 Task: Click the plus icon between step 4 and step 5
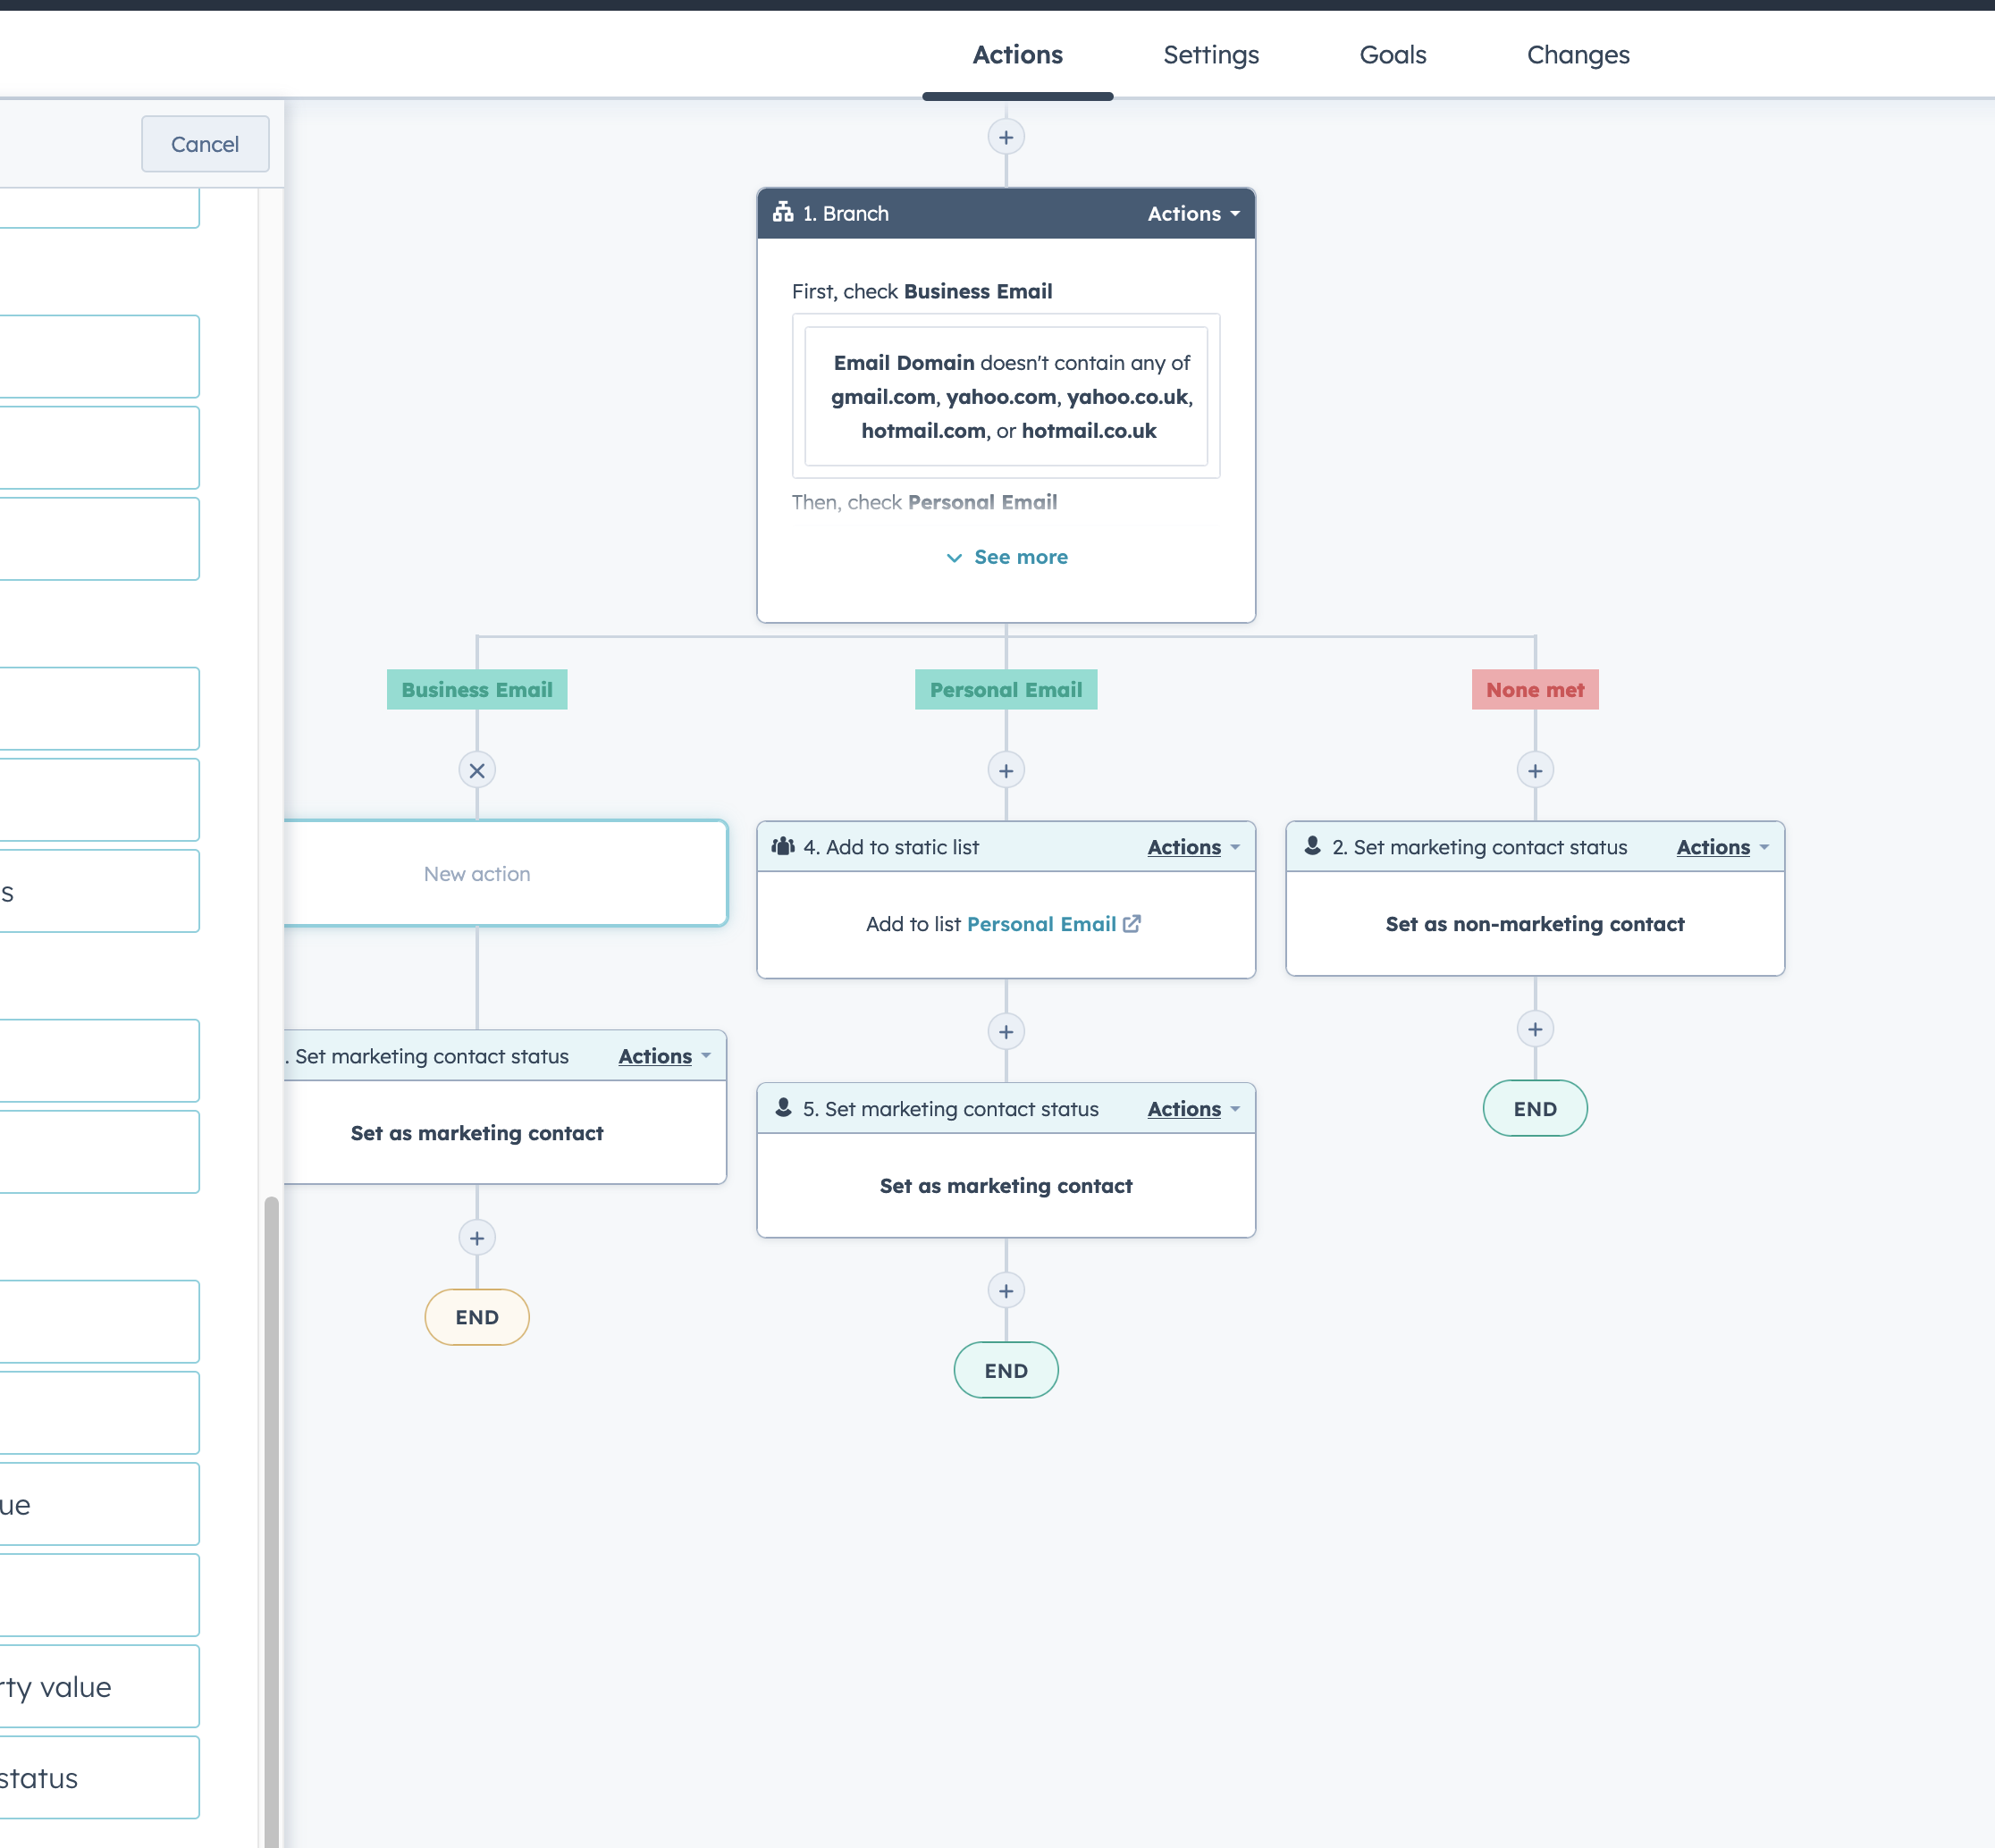click(1006, 1031)
